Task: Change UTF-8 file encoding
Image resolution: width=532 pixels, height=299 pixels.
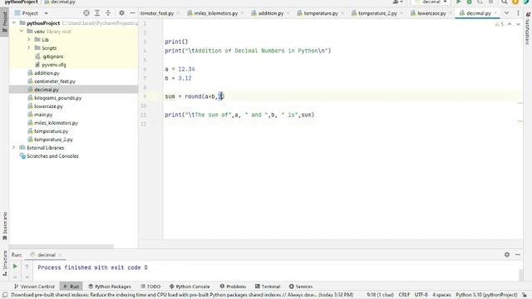Action: [x=421, y=295]
